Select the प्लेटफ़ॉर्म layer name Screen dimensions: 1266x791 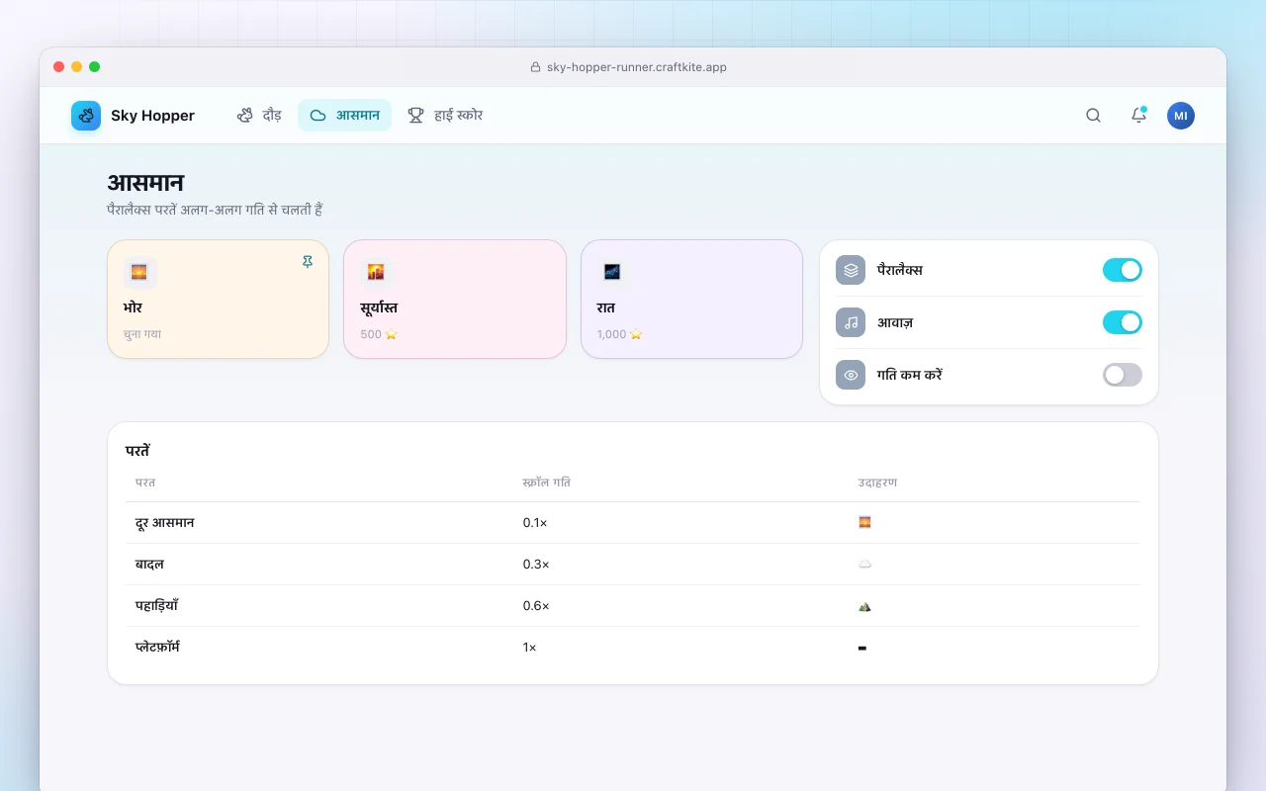[157, 647]
